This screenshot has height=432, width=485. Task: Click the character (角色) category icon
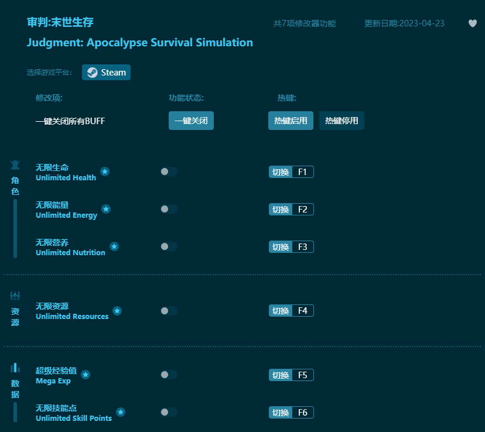15,164
